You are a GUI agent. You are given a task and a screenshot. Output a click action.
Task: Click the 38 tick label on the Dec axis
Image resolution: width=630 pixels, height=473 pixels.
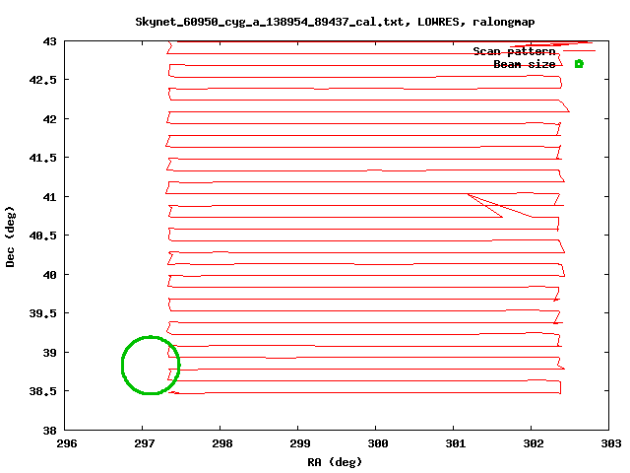point(47,430)
